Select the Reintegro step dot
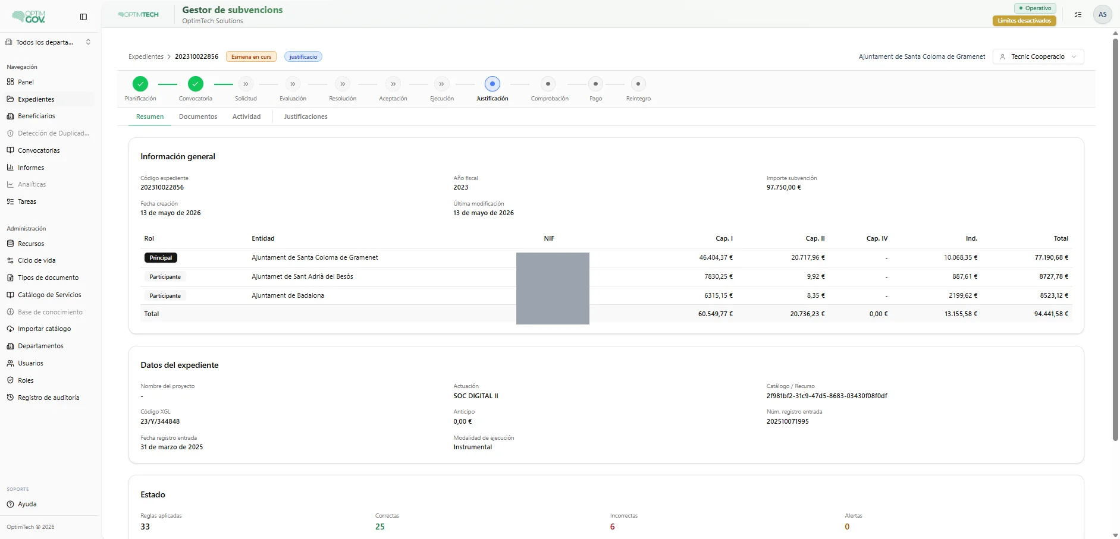Screen dimensions: 1120x539 [x=638, y=84]
